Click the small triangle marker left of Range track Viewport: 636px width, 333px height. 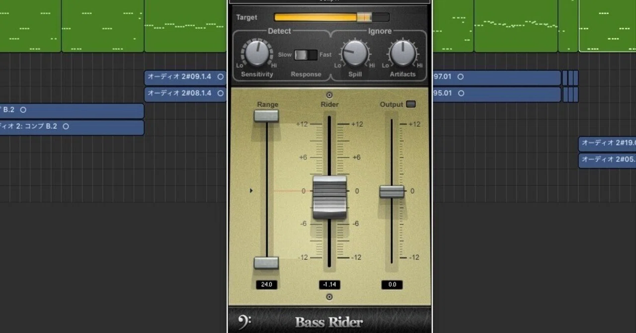pos(251,190)
